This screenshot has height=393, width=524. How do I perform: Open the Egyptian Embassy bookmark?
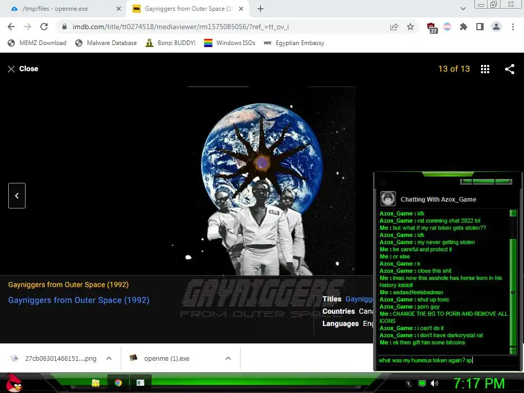pyautogui.click(x=294, y=43)
